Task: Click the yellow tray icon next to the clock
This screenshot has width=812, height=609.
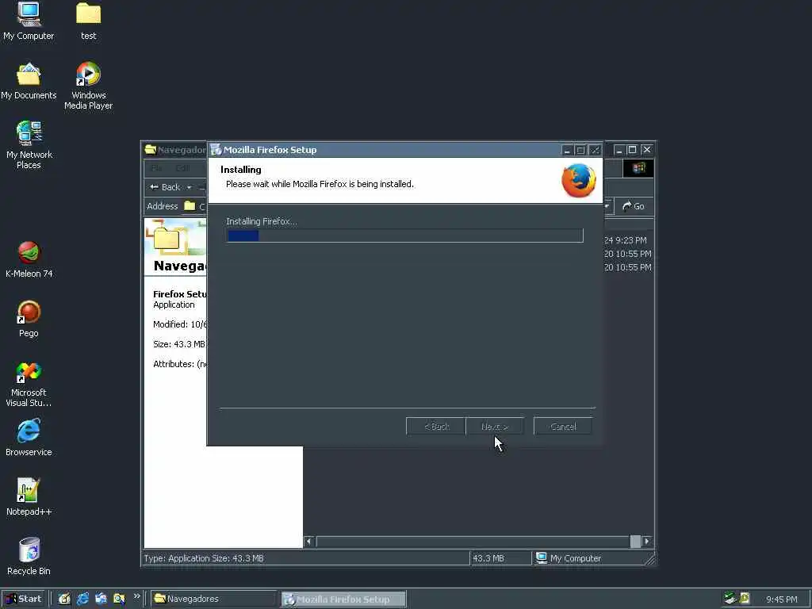Action: click(745, 599)
